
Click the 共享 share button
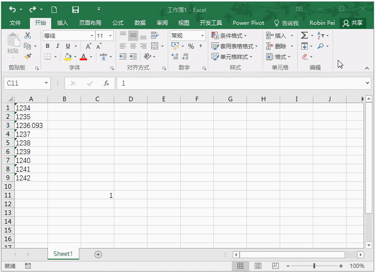tap(353, 23)
